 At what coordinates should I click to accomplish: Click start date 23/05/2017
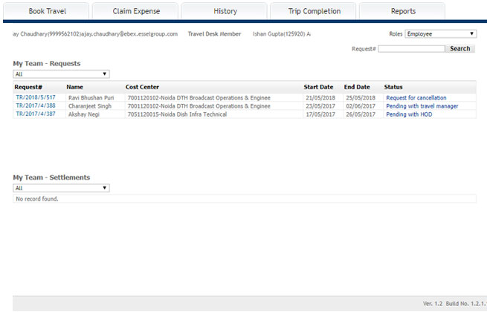click(320, 106)
